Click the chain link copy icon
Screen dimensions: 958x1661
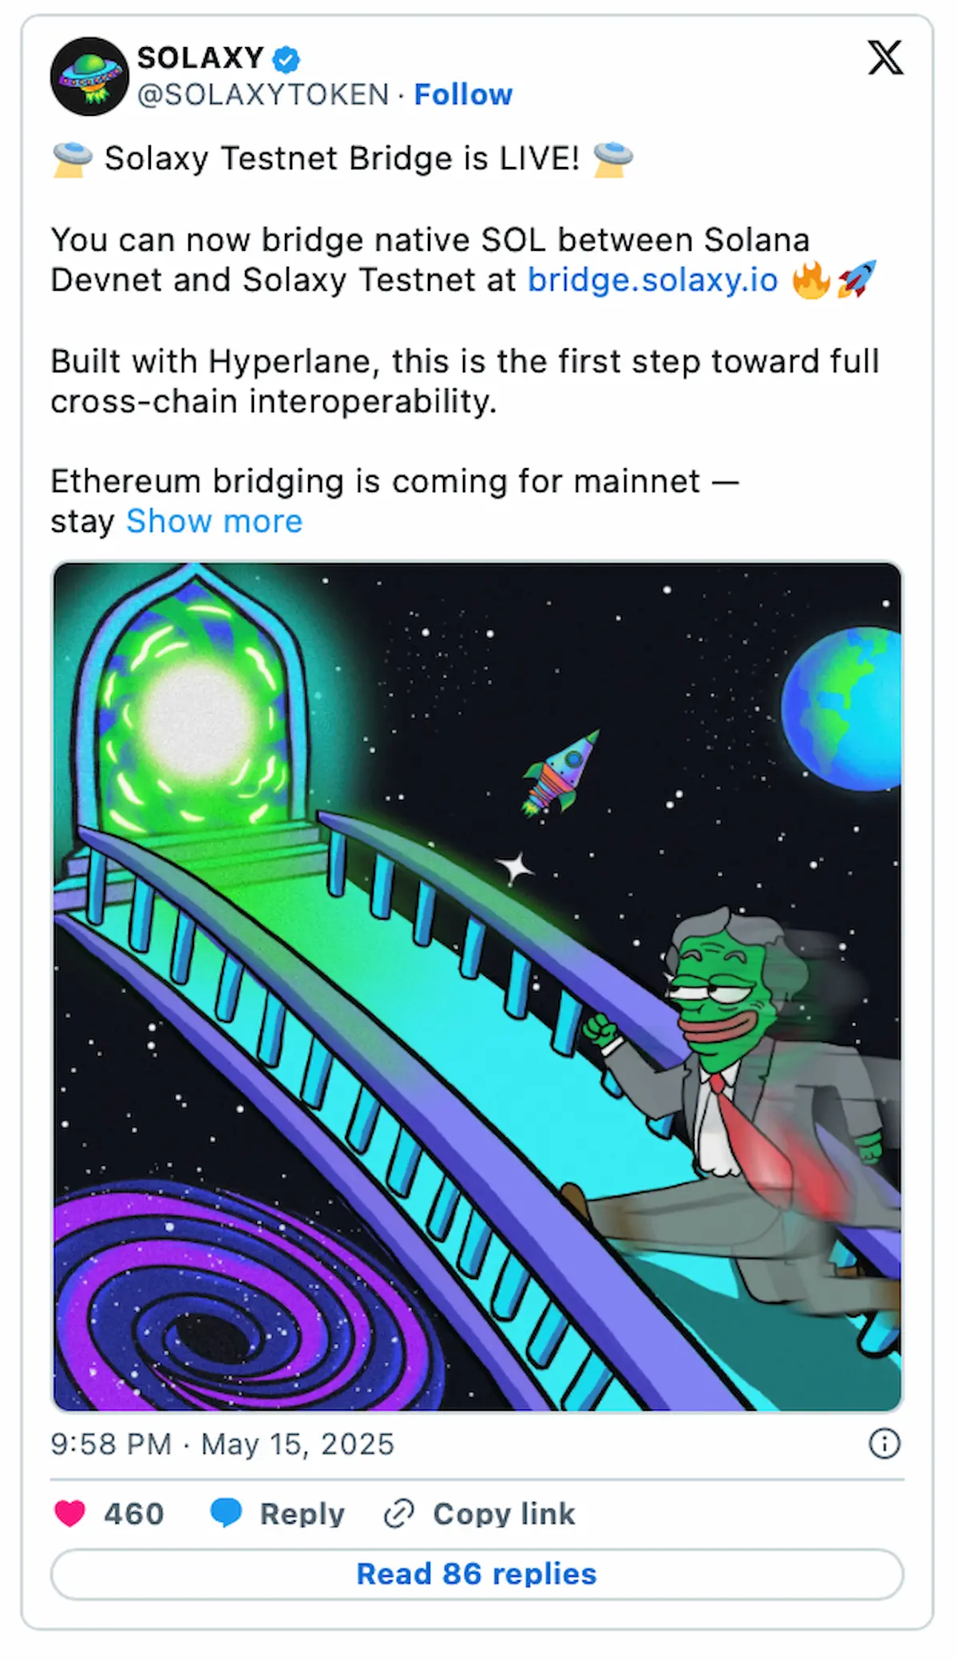point(398,1513)
